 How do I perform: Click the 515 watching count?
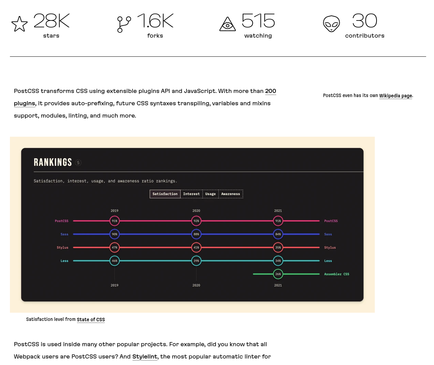[x=258, y=21]
